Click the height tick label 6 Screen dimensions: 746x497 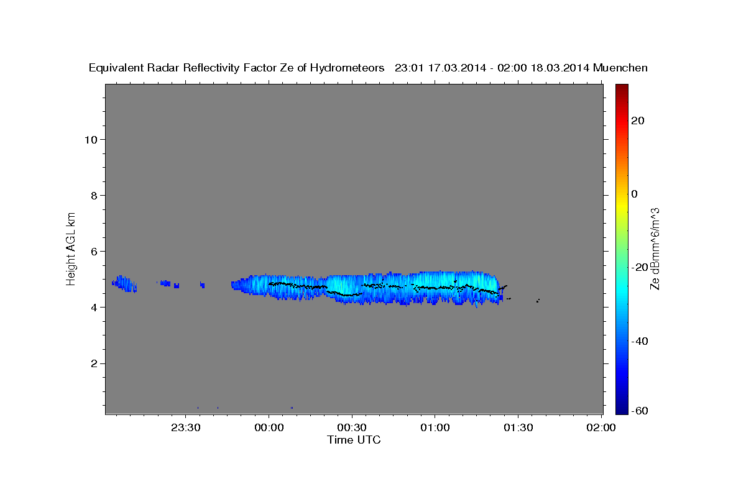93,251
